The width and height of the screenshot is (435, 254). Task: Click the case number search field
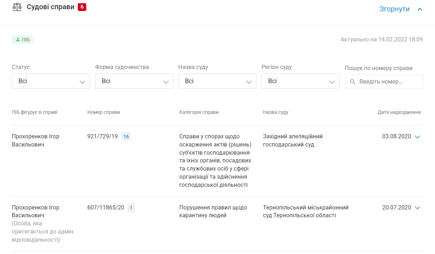pos(387,82)
